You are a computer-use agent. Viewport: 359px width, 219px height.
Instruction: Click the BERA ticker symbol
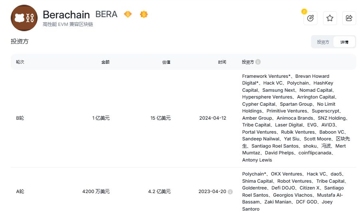(106, 14)
